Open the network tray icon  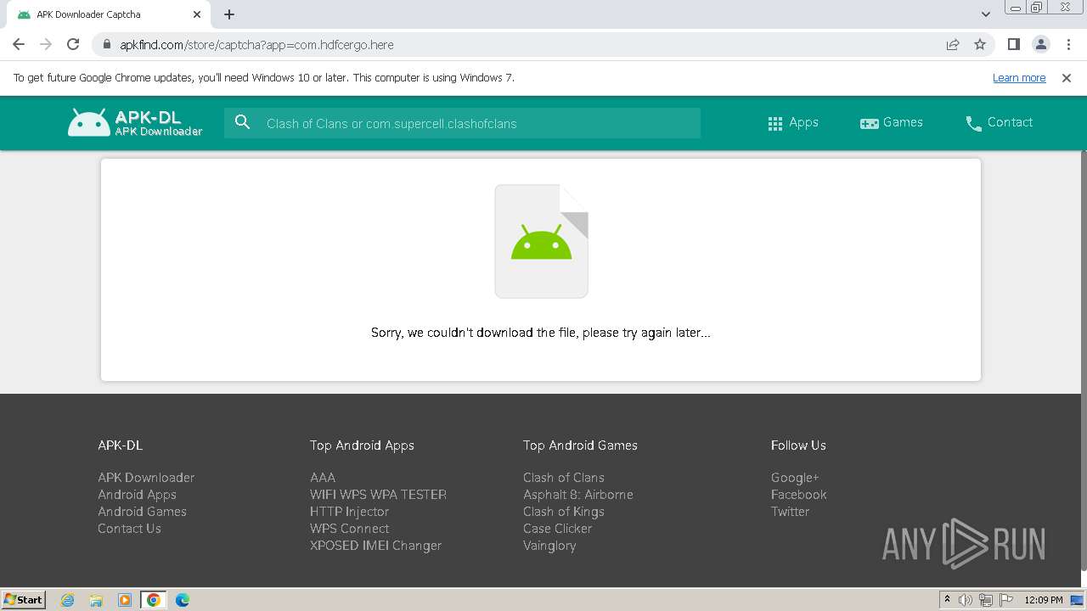pyautogui.click(x=986, y=600)
